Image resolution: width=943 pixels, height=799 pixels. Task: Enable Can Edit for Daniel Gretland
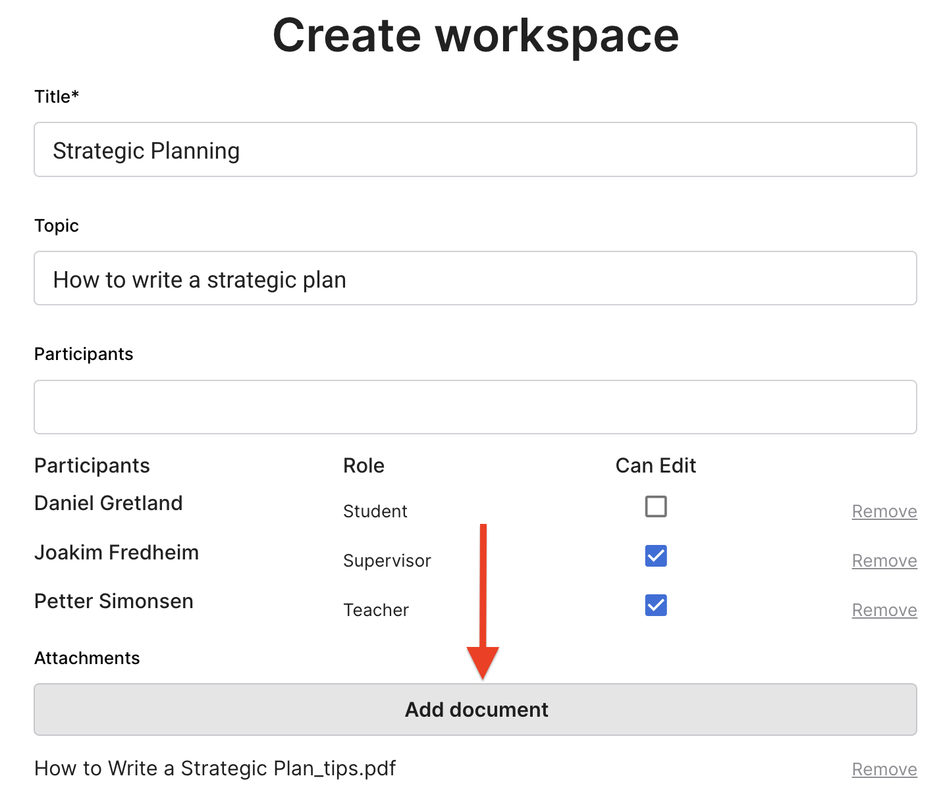(x=655, y=507)
